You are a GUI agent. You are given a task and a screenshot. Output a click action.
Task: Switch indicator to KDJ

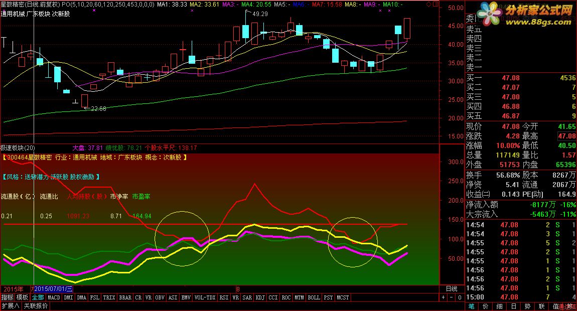click(260, 297)
